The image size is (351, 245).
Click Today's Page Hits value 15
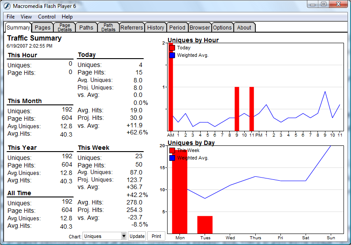139,72
